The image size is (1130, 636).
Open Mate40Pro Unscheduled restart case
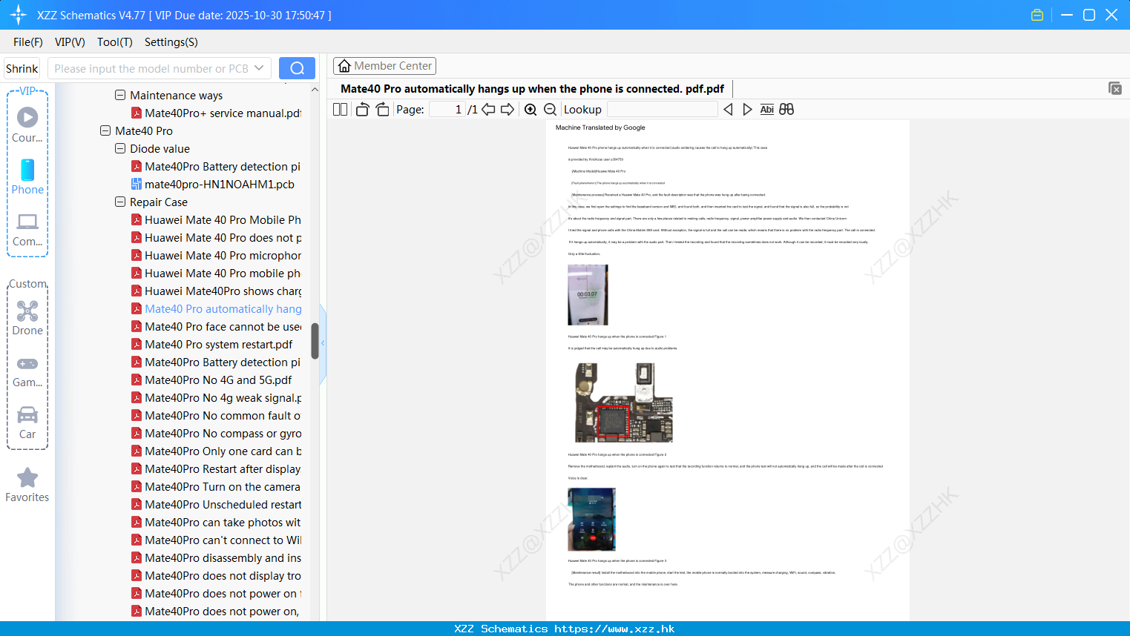click(x=216, y=504)
